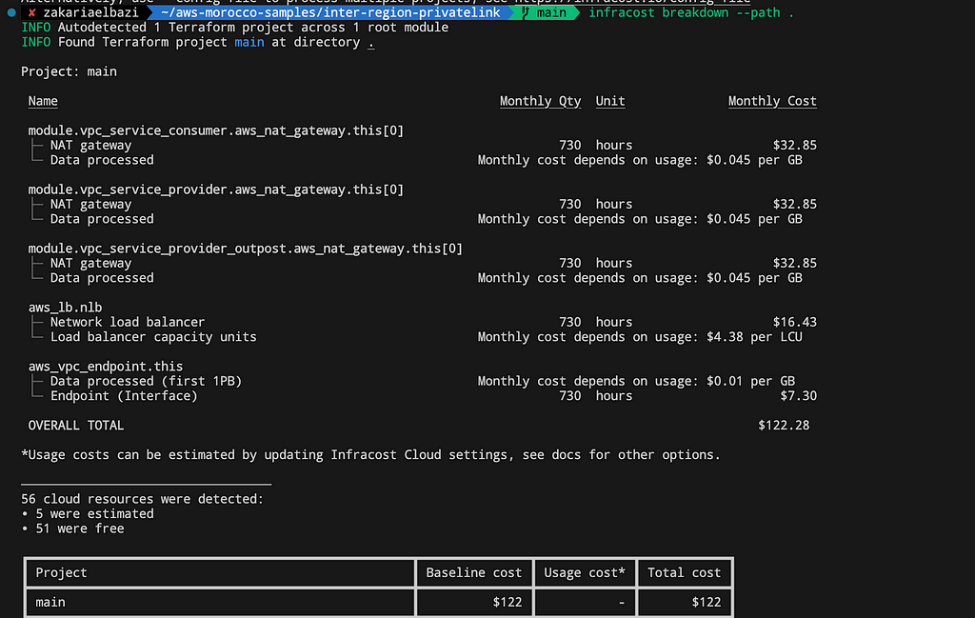Click the Project: main heading
The image size is (975, 618).
(69, 71)
